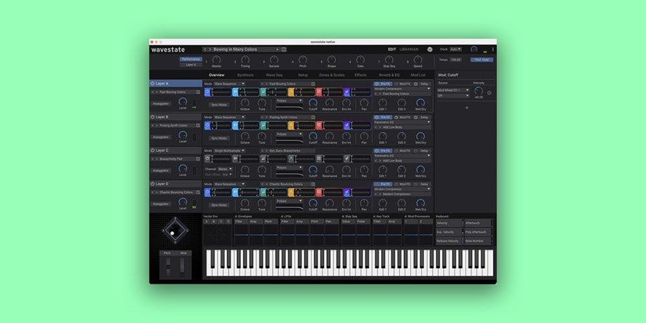Image resolution: width=646 pixels, height=323 pixels.
Task: Open the Clock Auto dropdown
Action: [455, 49]
